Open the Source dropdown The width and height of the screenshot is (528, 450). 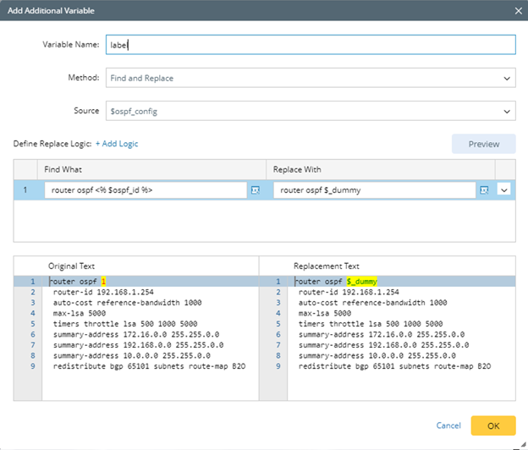(310, 111)
